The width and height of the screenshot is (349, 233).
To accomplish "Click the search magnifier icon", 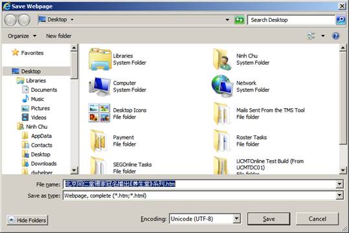I will (x=341, y=20).
